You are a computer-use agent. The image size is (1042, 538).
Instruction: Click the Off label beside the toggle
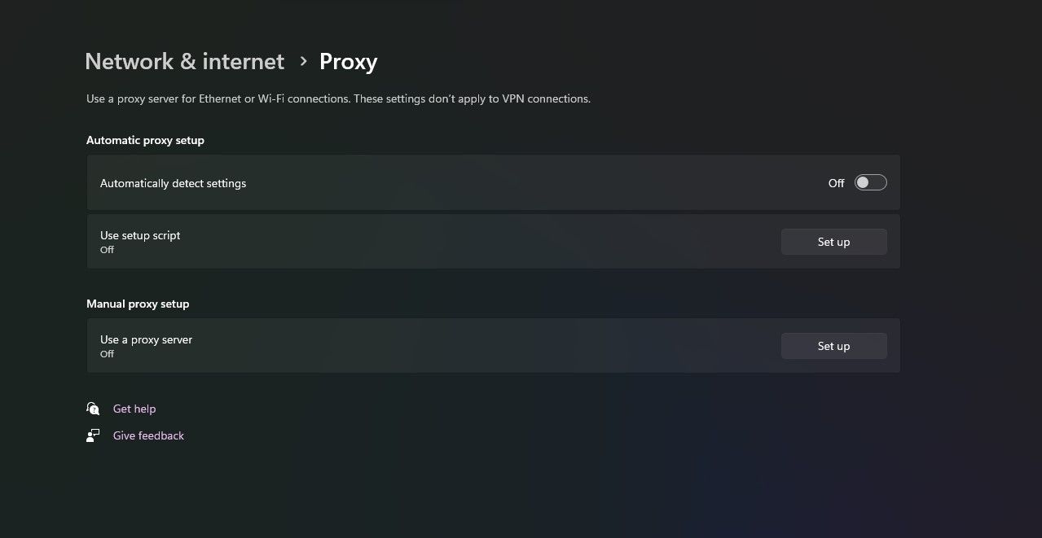(836, 182)
